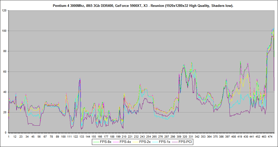
Task: Click the FPS-4x legend line sample
Action: (116, 142)
